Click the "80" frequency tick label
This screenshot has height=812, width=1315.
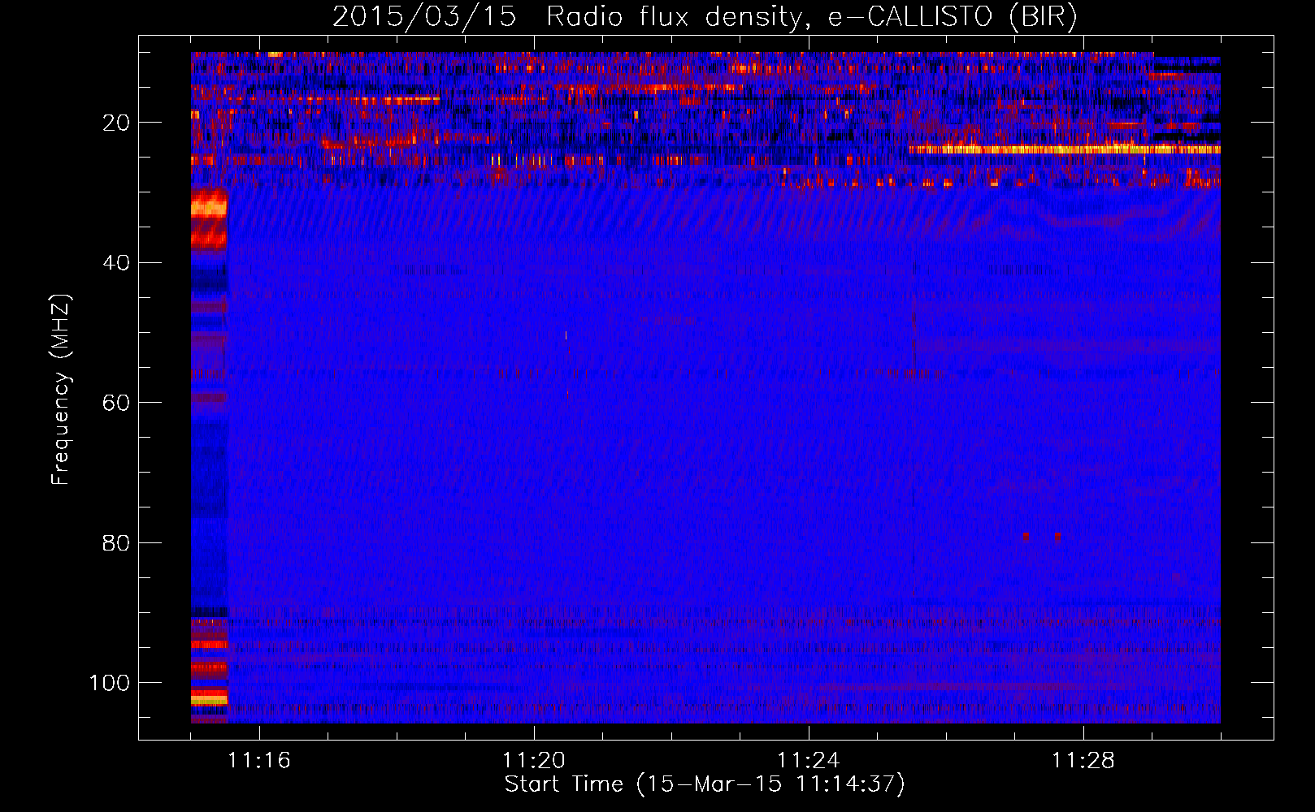coord(116,543)
